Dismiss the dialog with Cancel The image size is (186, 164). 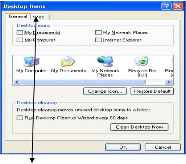(x=163, y=147)
